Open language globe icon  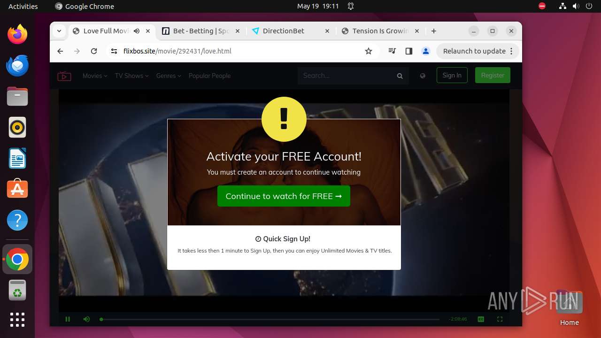pos(423,76)
